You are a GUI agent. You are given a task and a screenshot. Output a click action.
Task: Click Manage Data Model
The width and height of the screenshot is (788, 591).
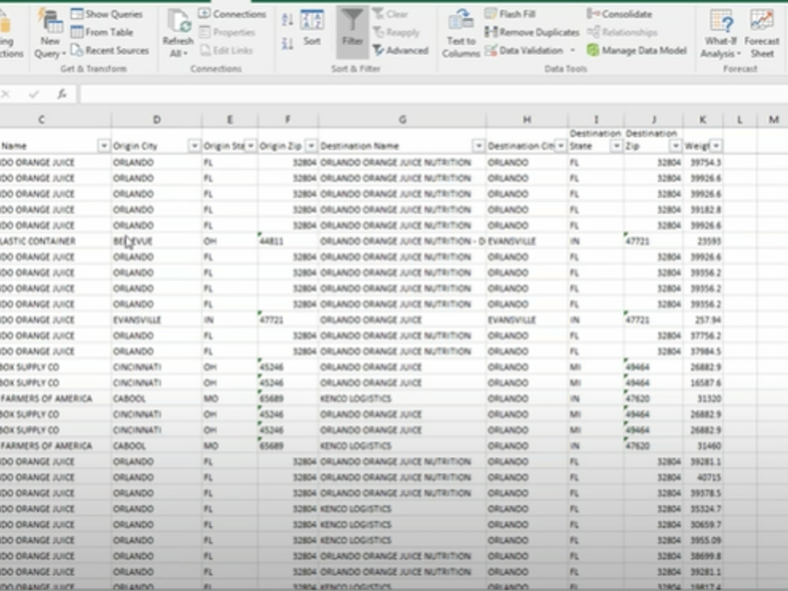click(636, 50)
